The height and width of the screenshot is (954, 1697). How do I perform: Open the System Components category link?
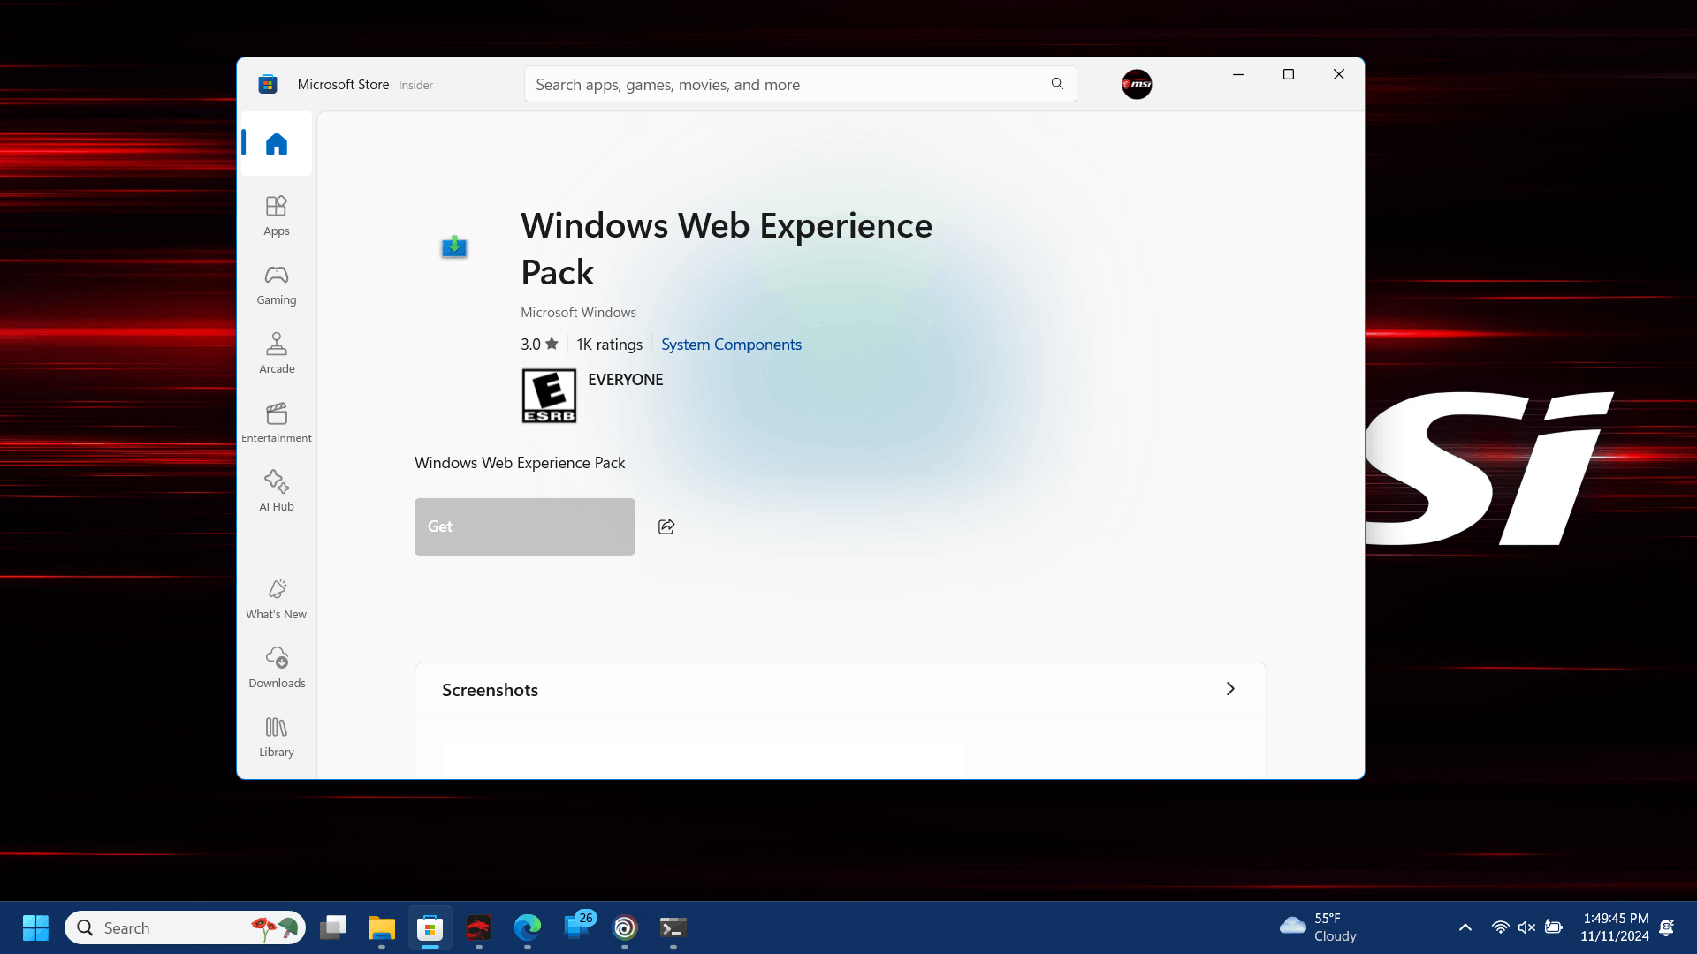click(x=731, y=344)
